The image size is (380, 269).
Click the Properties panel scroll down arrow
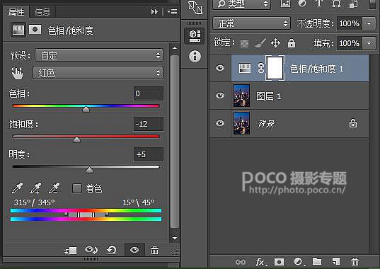pyautogui.click(x=175, y=238)
